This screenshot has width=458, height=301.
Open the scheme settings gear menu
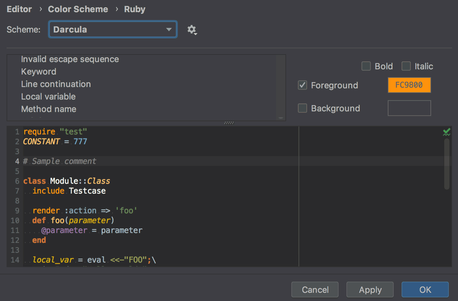point(192,30)
